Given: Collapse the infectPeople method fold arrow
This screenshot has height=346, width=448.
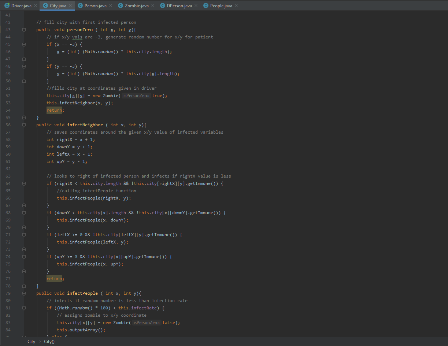Looking at the screenshot, I should (x=23, y=293).
